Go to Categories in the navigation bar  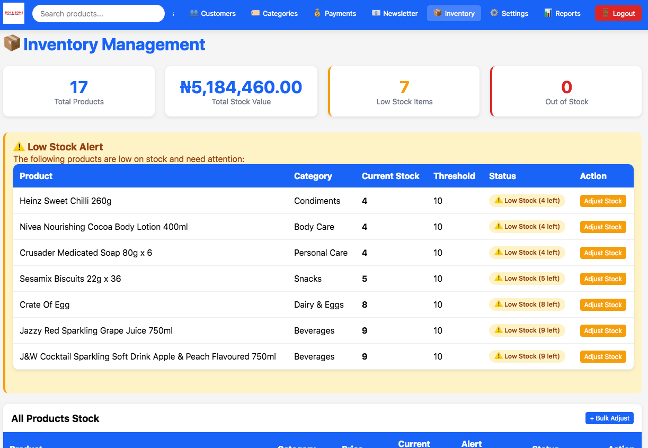click(274, 13)
